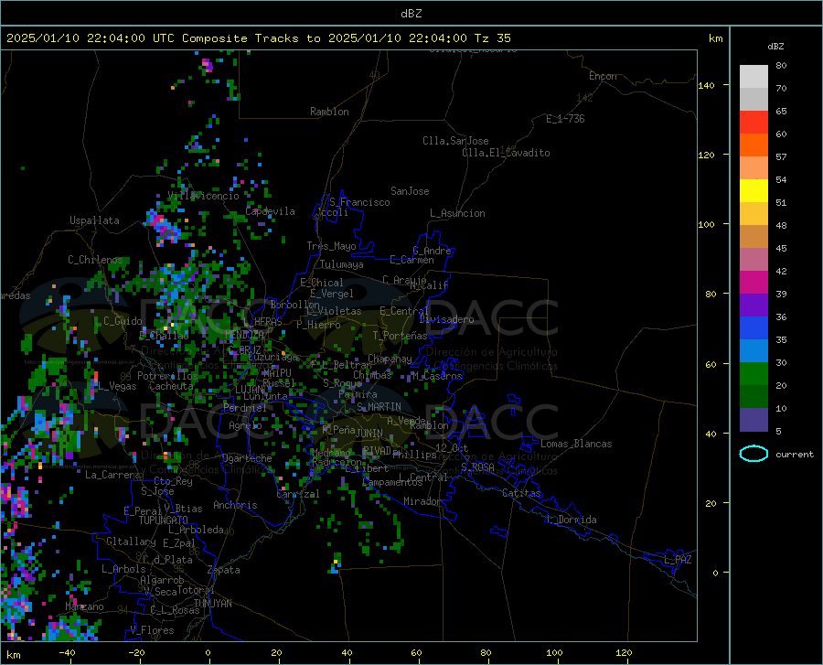Click the C_Chilenos map label

click(x=95, y=260)
